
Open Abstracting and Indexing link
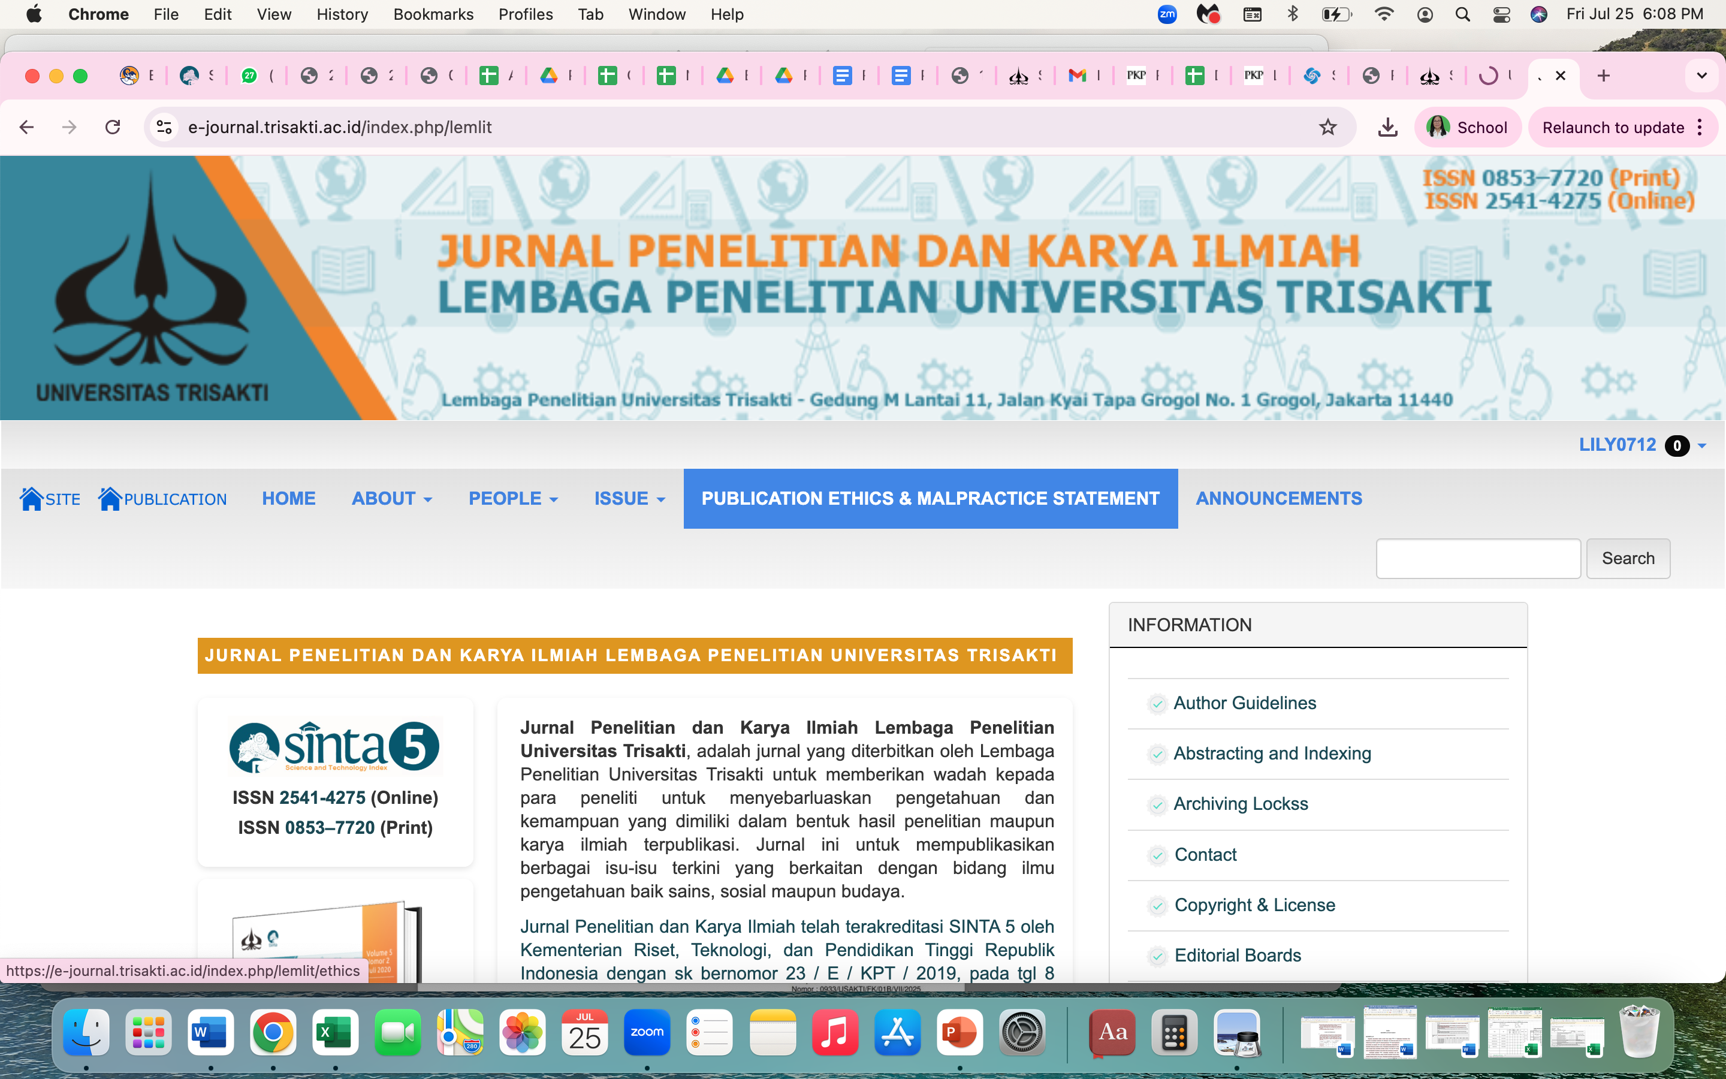pos(1272,754)
